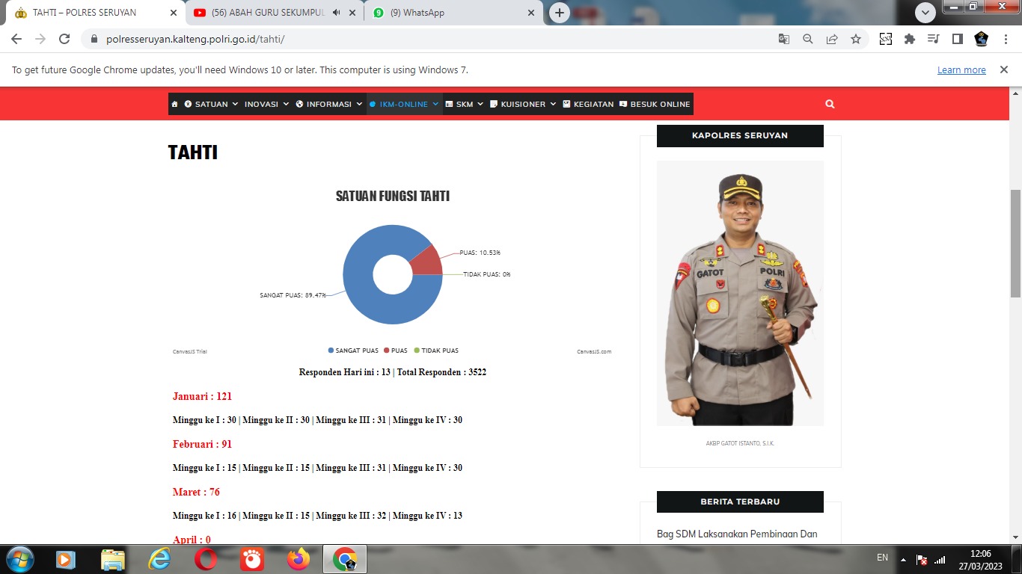Screen dimensions: 1022x574
Task: Click the home icon in site navigation
Action: point(174,105)
